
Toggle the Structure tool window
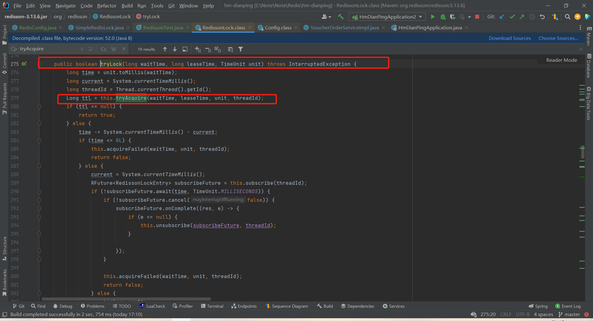(x=4, y=248)
